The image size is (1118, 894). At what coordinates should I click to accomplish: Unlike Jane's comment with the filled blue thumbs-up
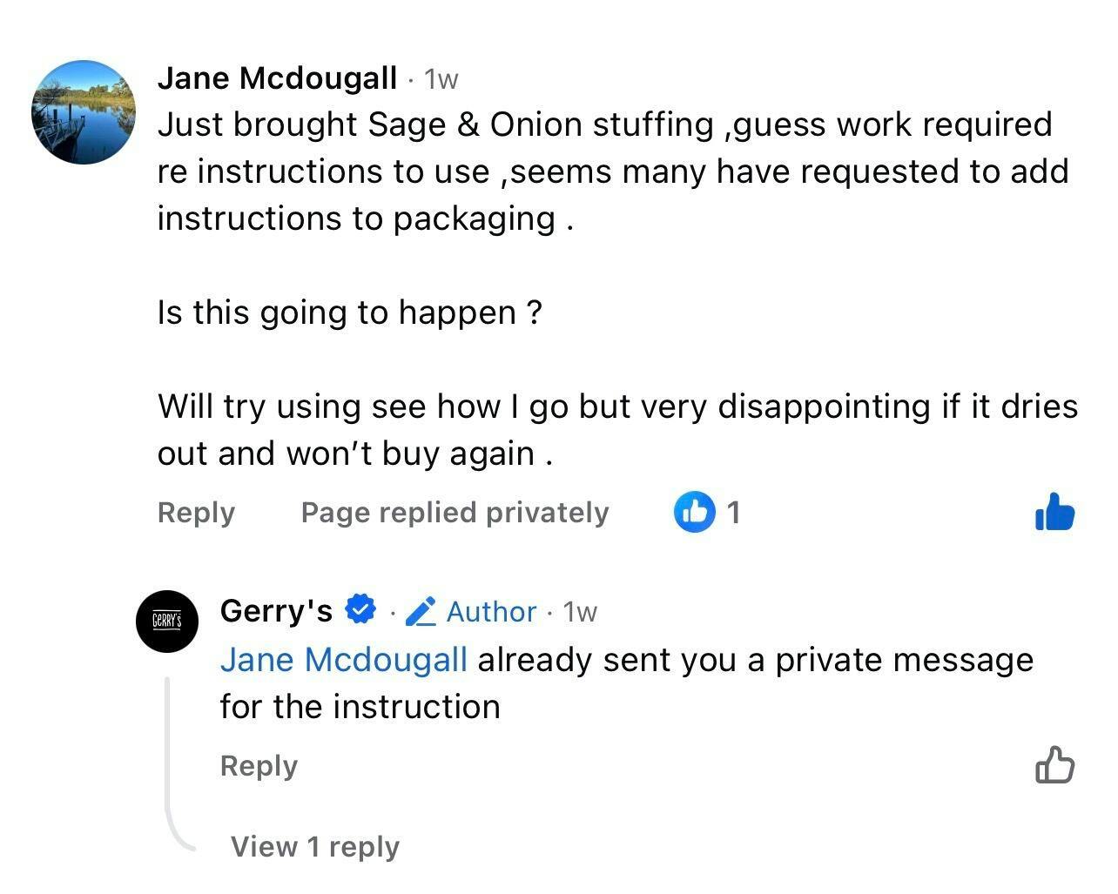click(1054, 513)
